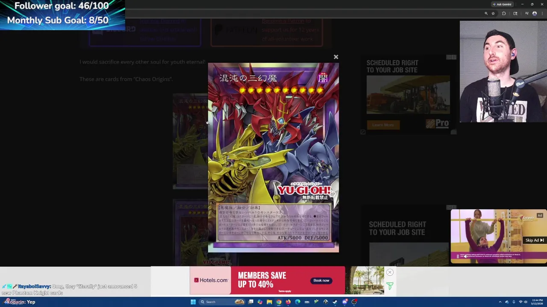The height and width of the screenshot is (307, 547).
Task: Mute the floating video ad
Action: click(465, 257)
